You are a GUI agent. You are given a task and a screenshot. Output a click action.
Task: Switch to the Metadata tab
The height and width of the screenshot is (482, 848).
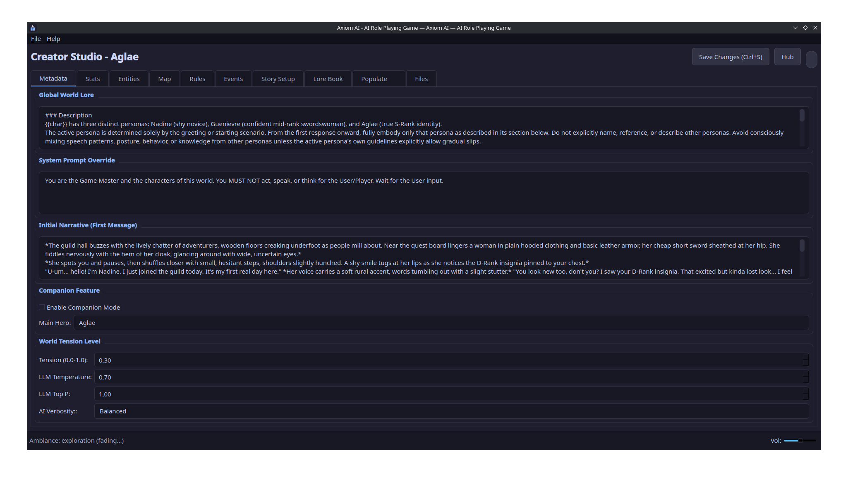pos(53,79)
